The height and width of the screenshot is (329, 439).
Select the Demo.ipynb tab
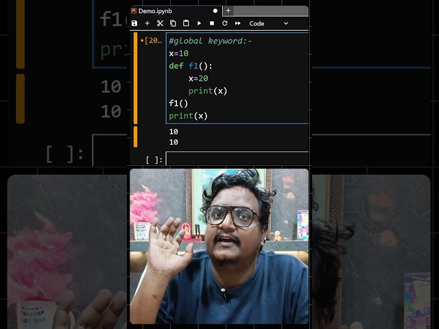pos(176,11)
